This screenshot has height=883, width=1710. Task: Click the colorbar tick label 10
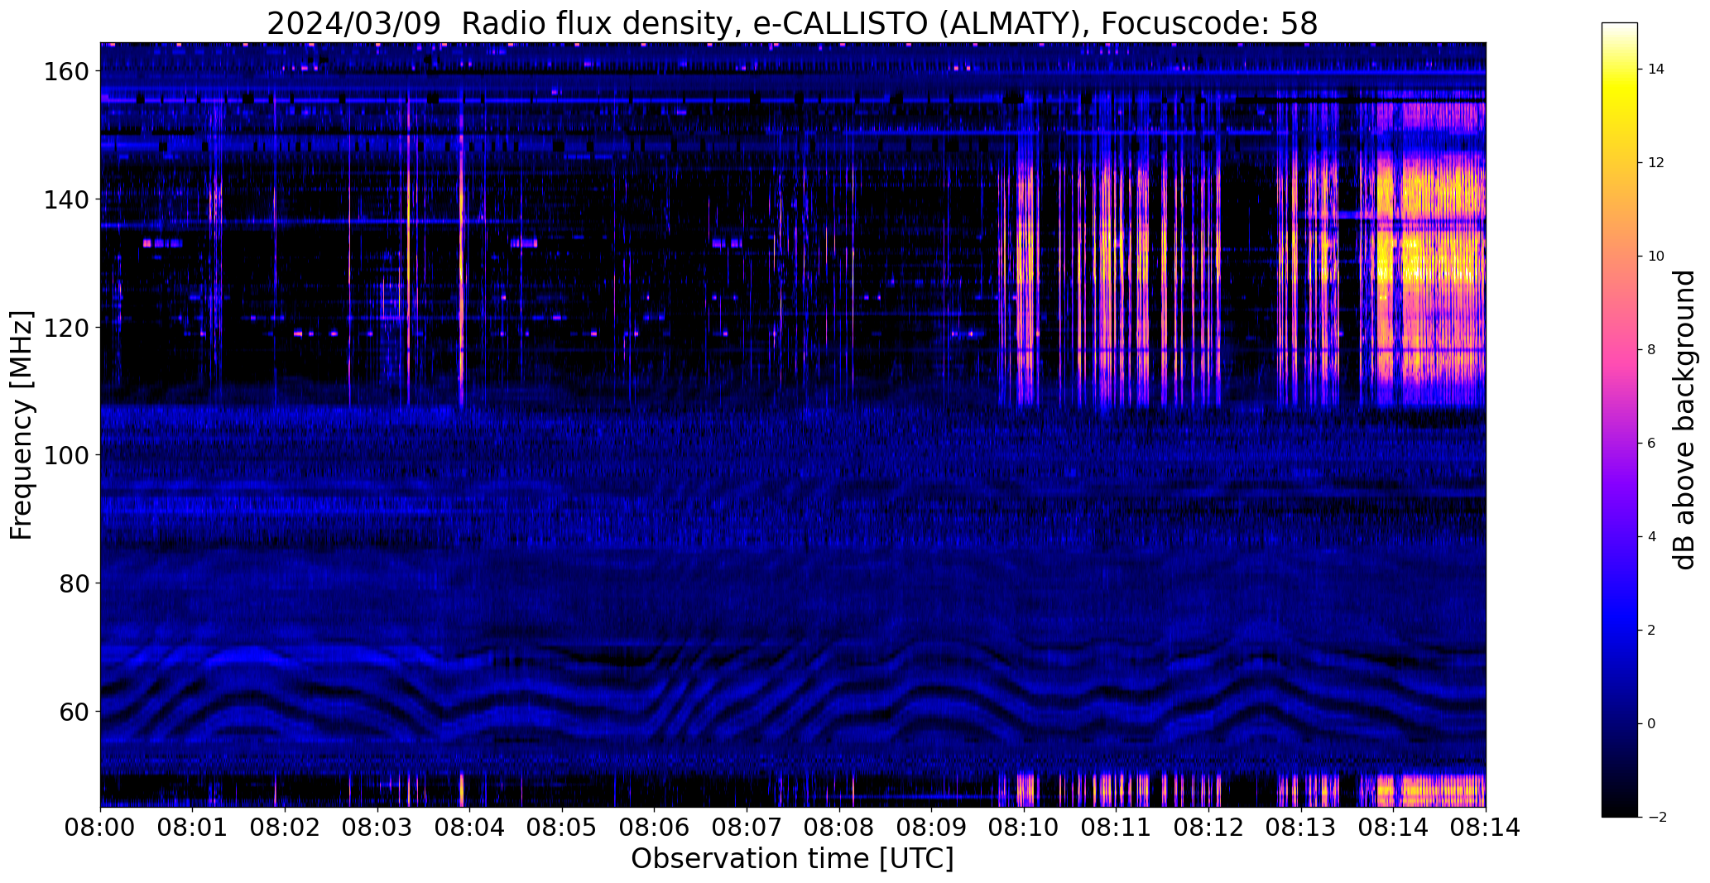tap(1656, 257)
